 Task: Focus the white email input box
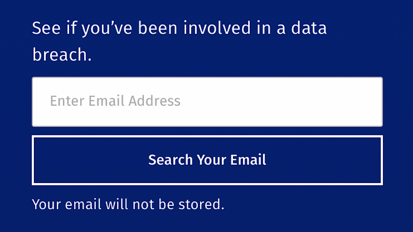click(x=207, y=101)
